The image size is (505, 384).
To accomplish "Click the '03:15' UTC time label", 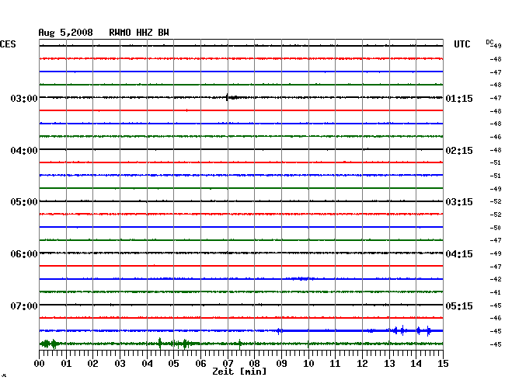I will pos(459,202).
